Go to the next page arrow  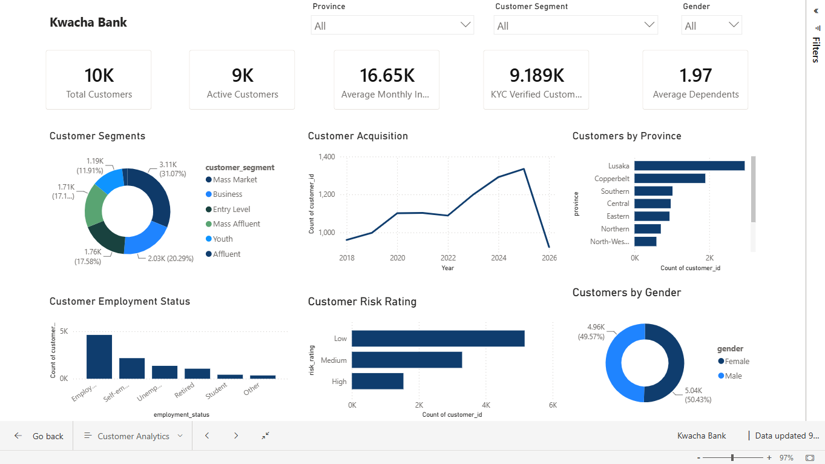(x=236, y=436)
